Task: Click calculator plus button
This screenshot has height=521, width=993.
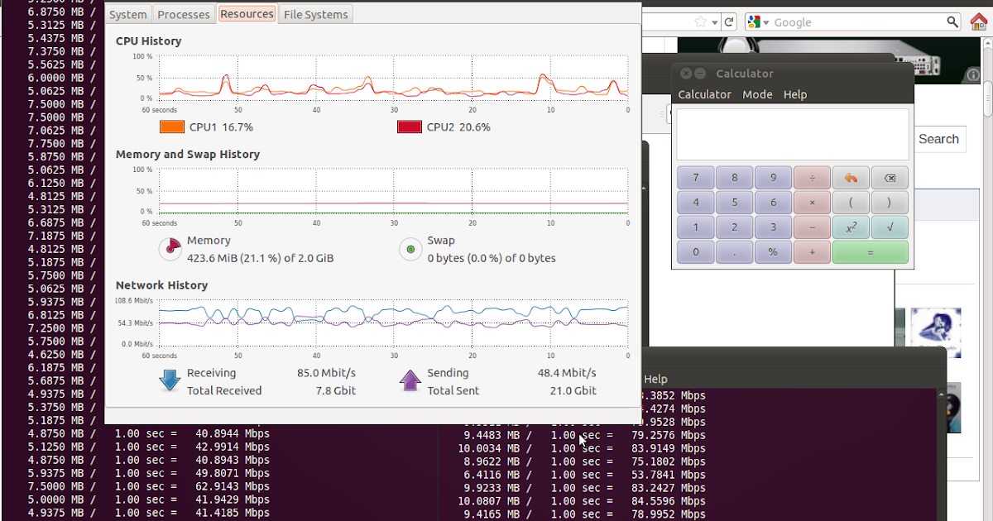Action: 812,252
